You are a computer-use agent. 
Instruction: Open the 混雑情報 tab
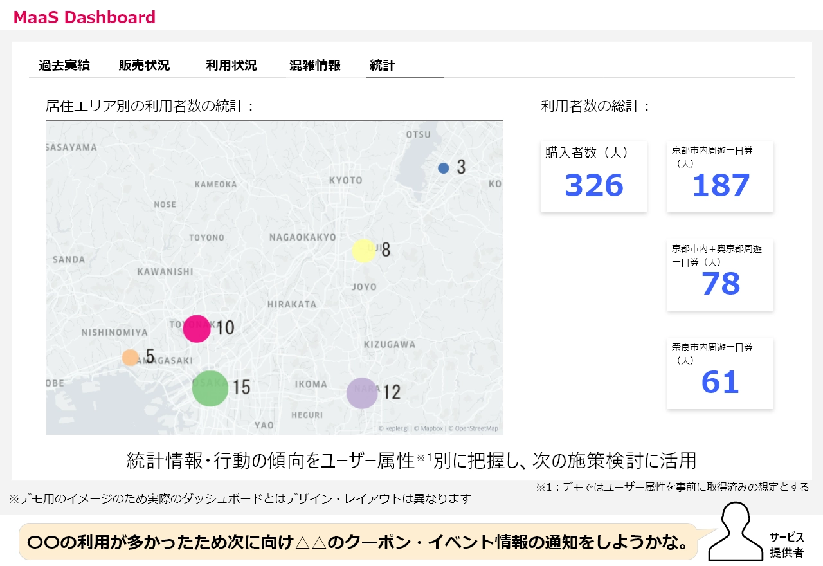(x=314, y=66)
